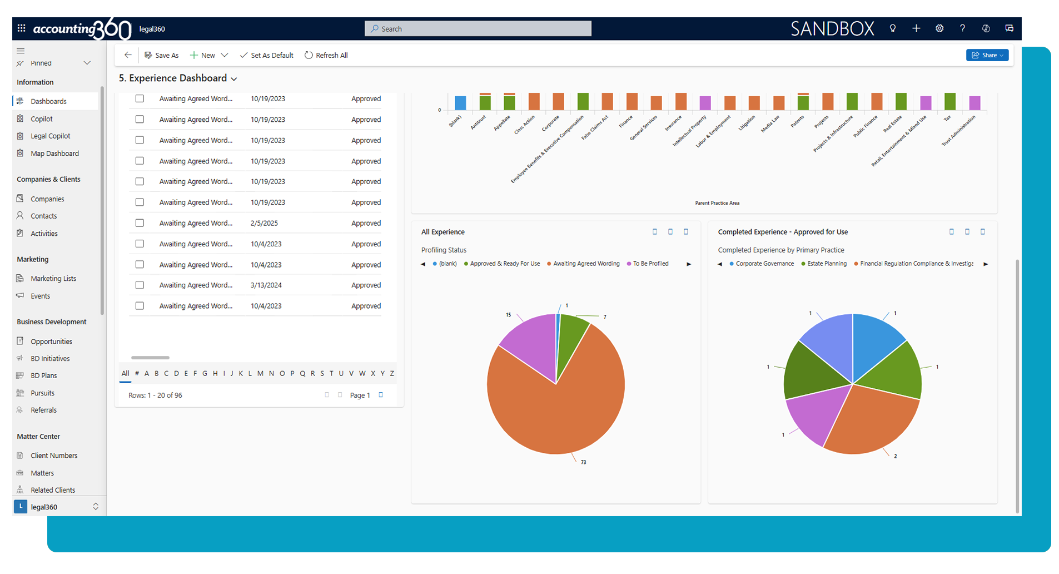Screen dimensions: 1059x574
Task: Click the plus icon in header bar
Action: (916, 28)
